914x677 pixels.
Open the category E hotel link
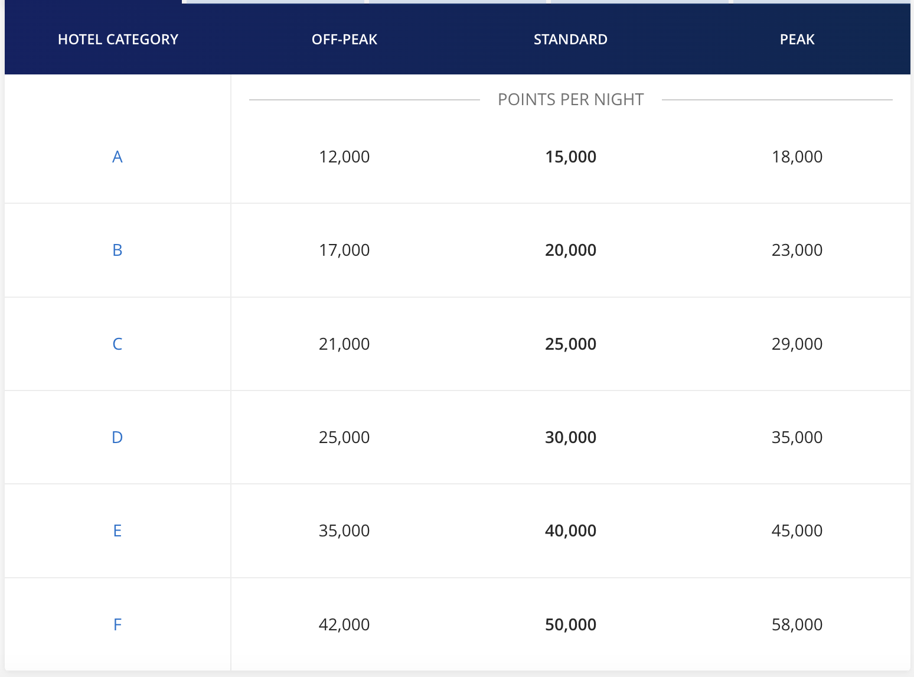[117, 530]
